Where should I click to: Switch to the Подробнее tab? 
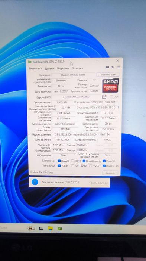click(x=63, y=68)
